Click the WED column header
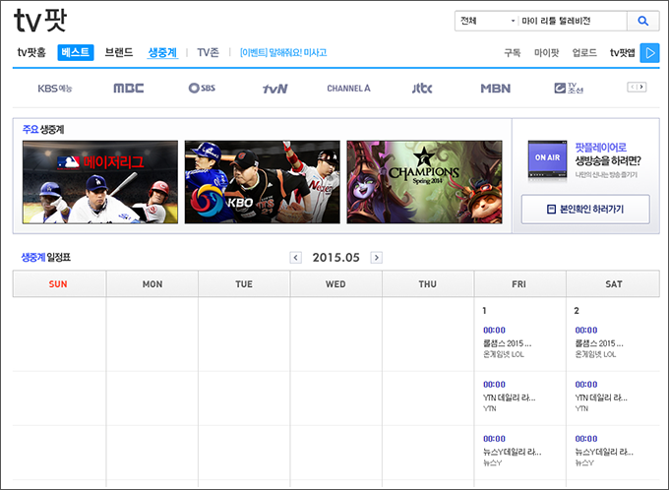Screen dimensions: 669x490 point(335,283)
